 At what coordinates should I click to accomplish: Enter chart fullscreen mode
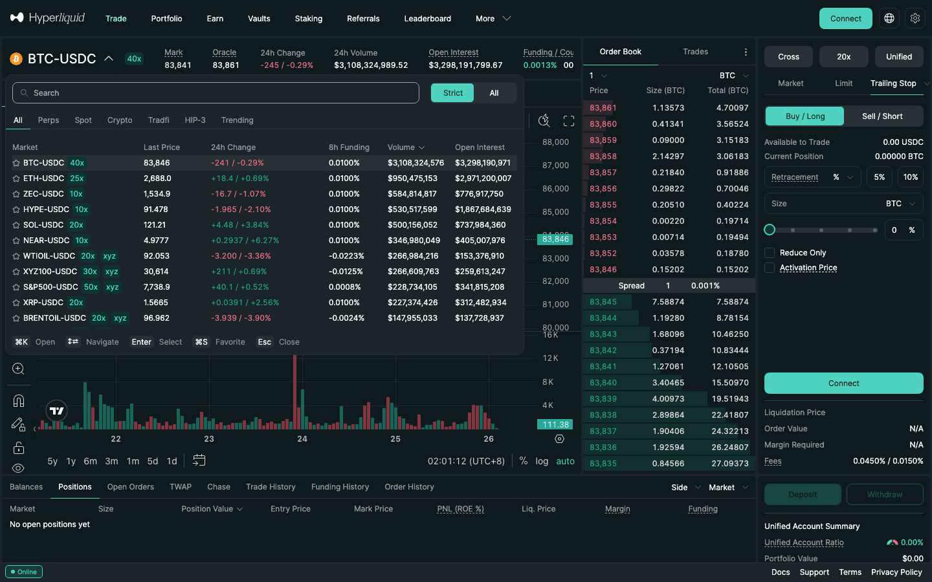click(x=569, y=121)
